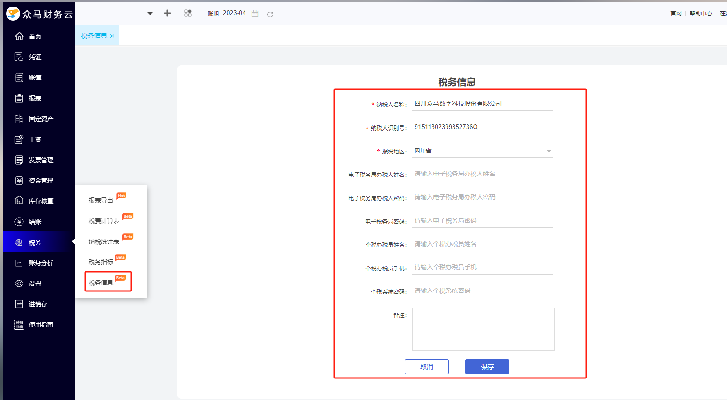This screenshot has height=400, width=727.
Task: Click the 备注 remarks text area
Action: tap(483, 329)
